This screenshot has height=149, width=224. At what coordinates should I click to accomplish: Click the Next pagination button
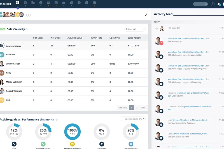[143, 108]
